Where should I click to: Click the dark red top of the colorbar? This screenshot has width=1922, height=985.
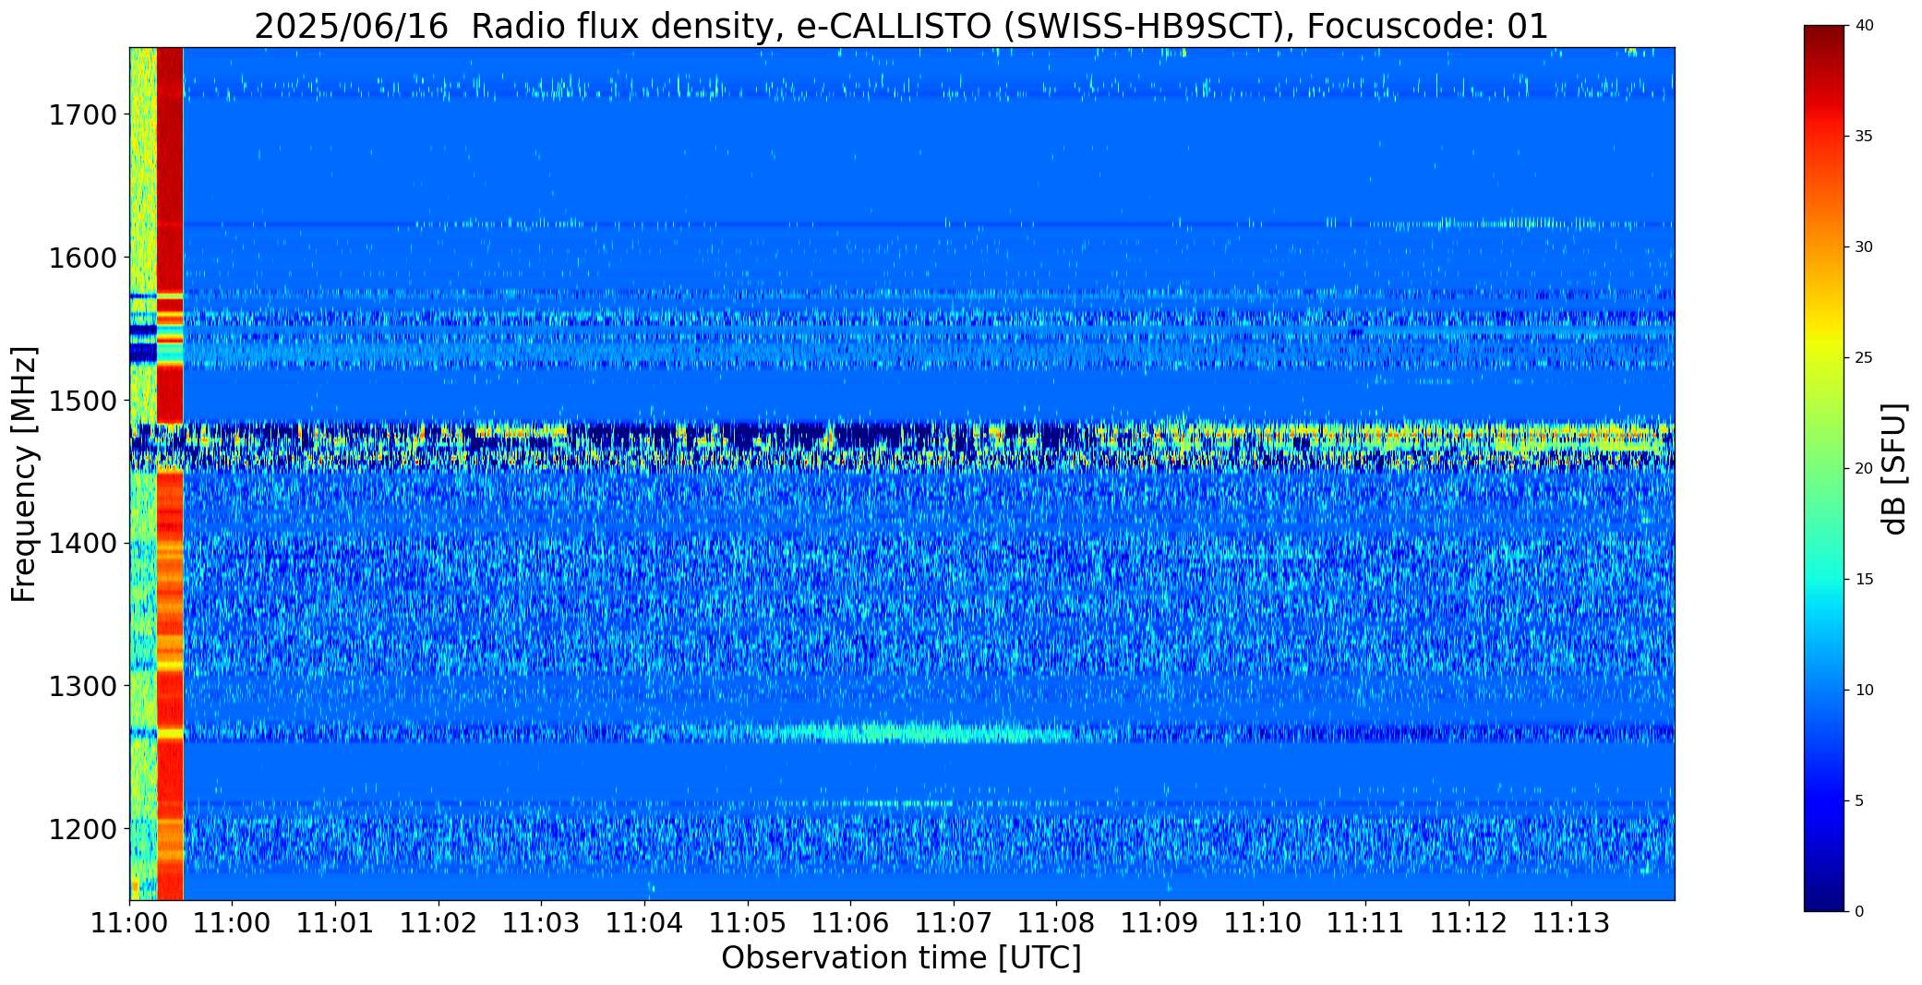(1826, 37)
